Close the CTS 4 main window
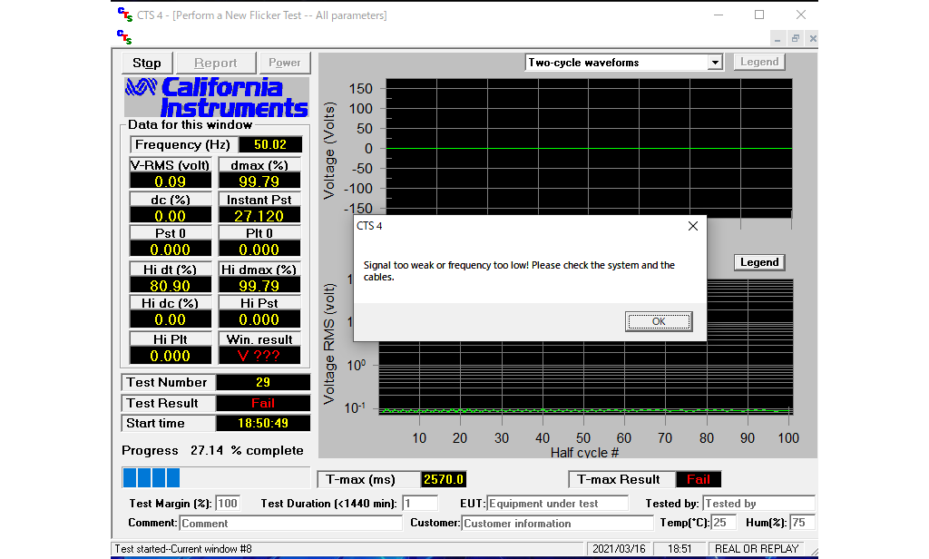The height and width of the screenshot is (559, 929). 800,15
